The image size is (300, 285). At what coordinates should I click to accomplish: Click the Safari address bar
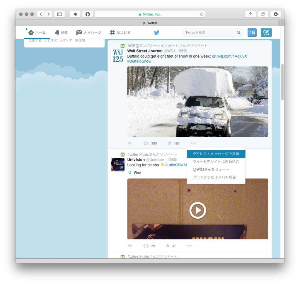tap(150, 14)
